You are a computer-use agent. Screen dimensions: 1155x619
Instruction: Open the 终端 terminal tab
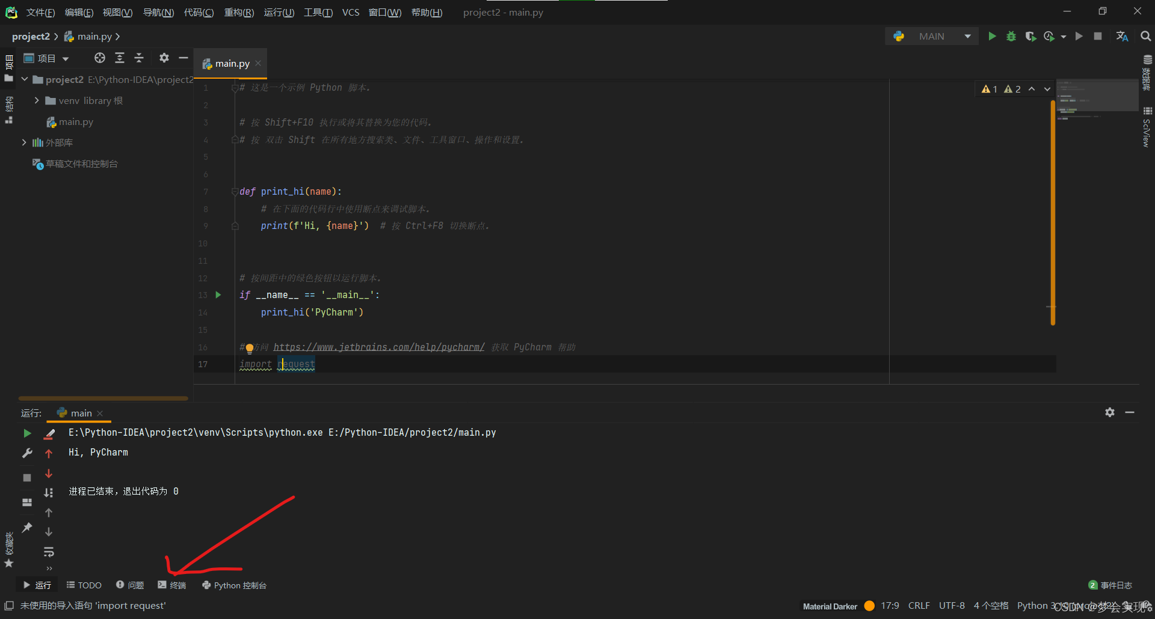click(172, 585)
